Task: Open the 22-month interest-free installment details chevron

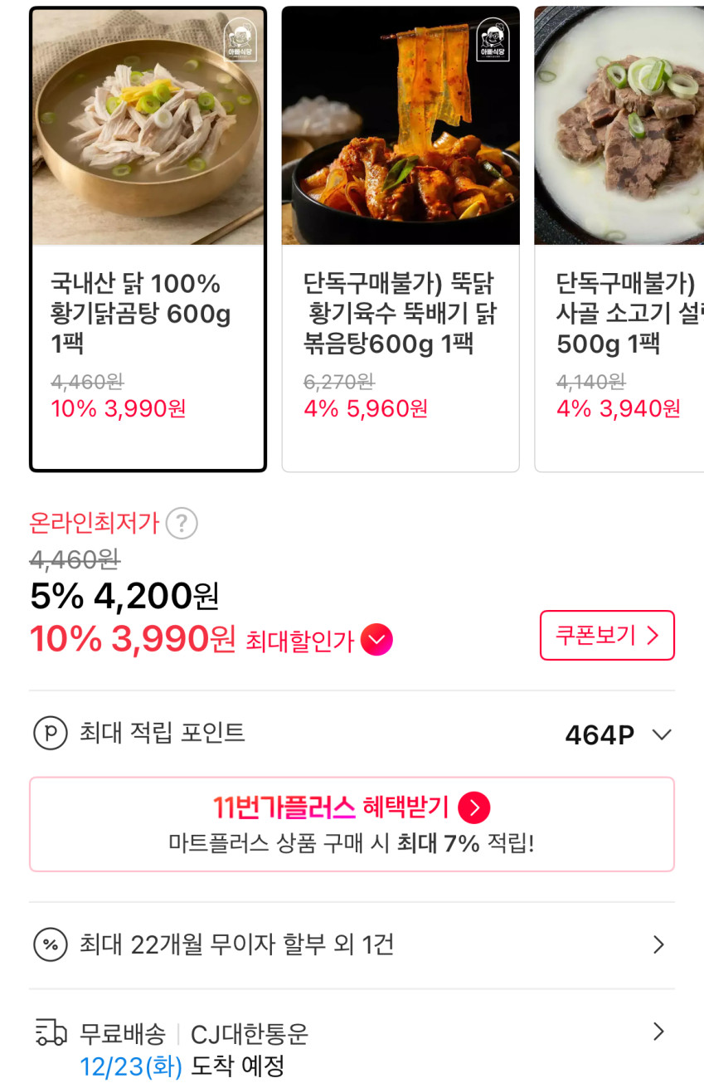Action: [658, 944]
